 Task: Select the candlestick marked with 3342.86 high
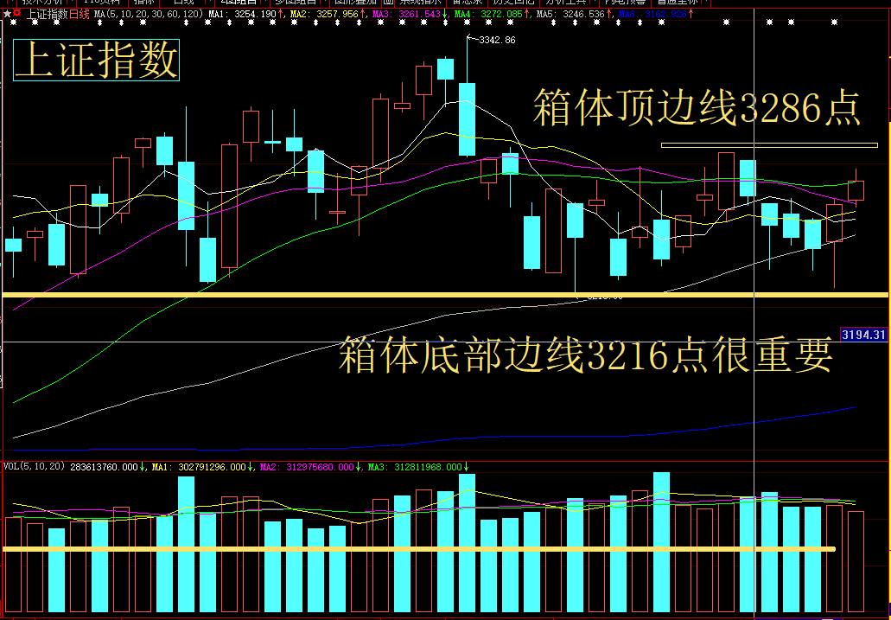click(467, 96)
